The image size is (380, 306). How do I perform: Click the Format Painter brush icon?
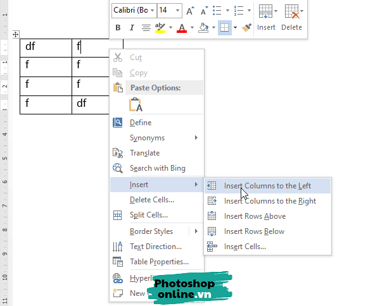pyautogui.click(x=247, y=28)
